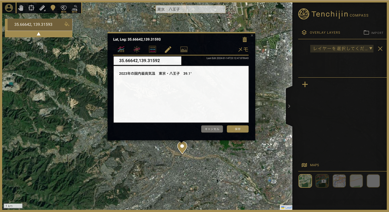
Task: Expand the coordinate panel triangle
Action: 39,33
